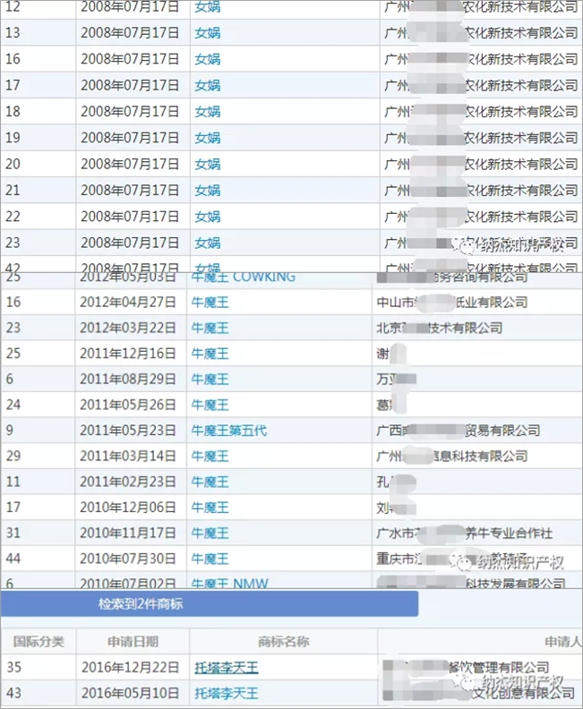Viewport: 583px width, 709px height.
Task: Open 牛魔王 link dated 2011年03月14日
Action: coord(210,457)
